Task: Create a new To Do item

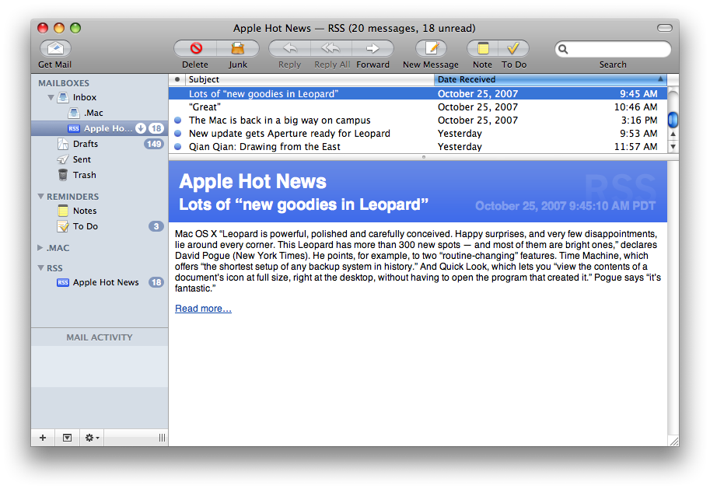Action: [513, 48]
